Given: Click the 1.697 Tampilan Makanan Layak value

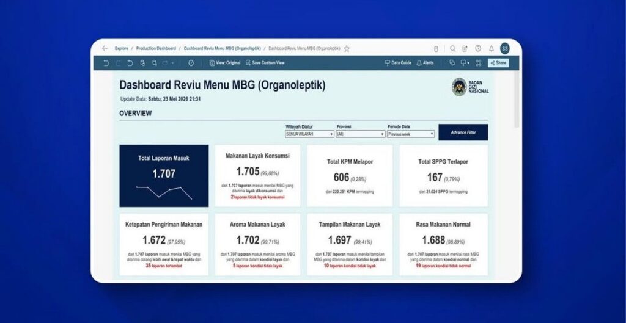Looking at the screenshot, I should (340, 240).
